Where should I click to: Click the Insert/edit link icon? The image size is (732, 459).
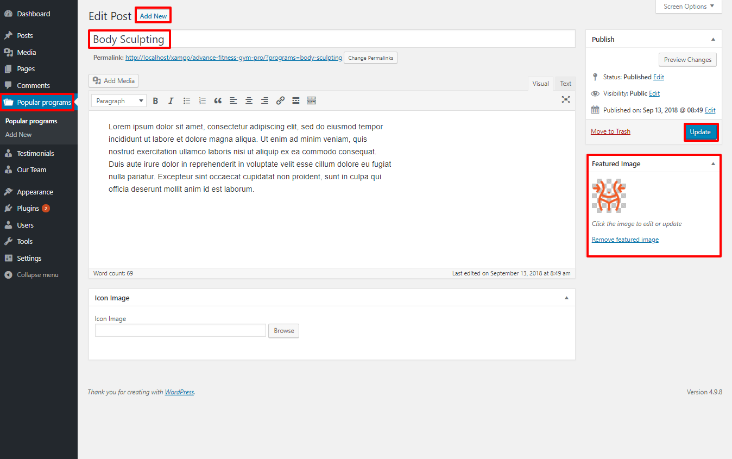[280, 100]
